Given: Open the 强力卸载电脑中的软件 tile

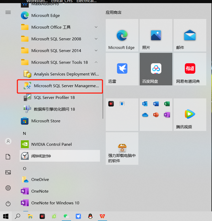Looking at the screenshot, I should pos(122,148).
